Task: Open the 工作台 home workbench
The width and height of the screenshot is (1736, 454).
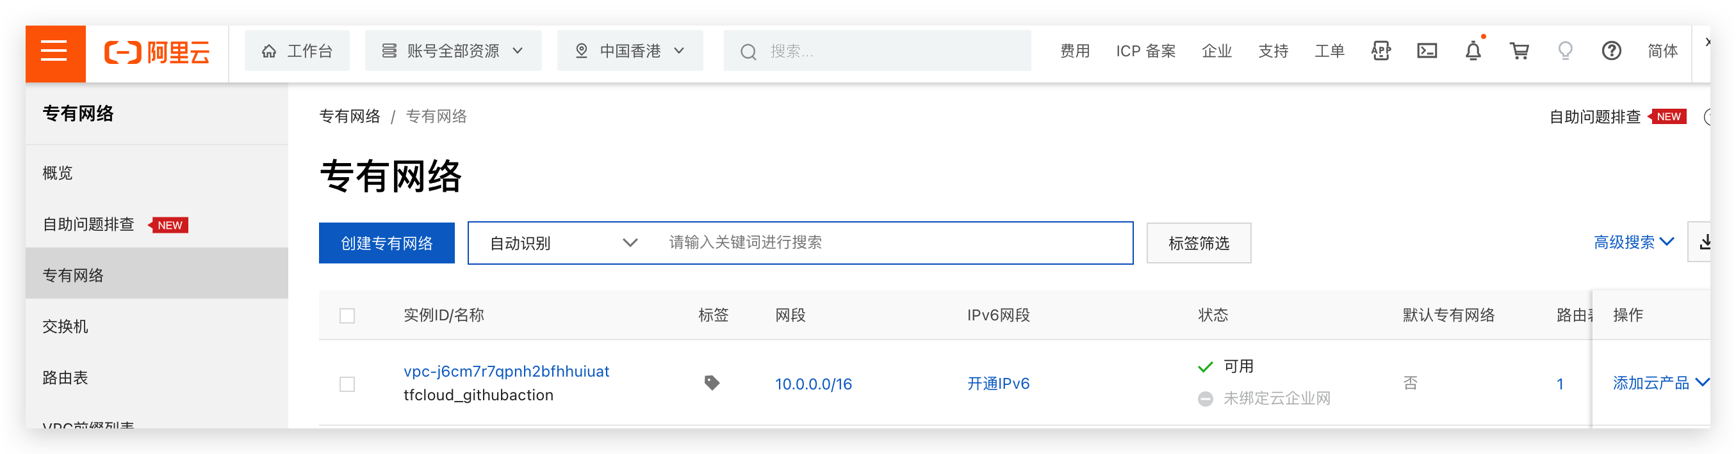Action: click(297, 51)
